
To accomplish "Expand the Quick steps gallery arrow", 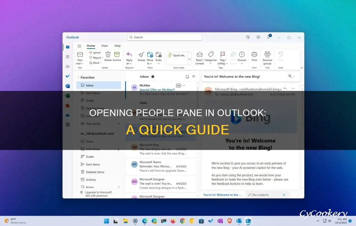I will click(189, 59).
